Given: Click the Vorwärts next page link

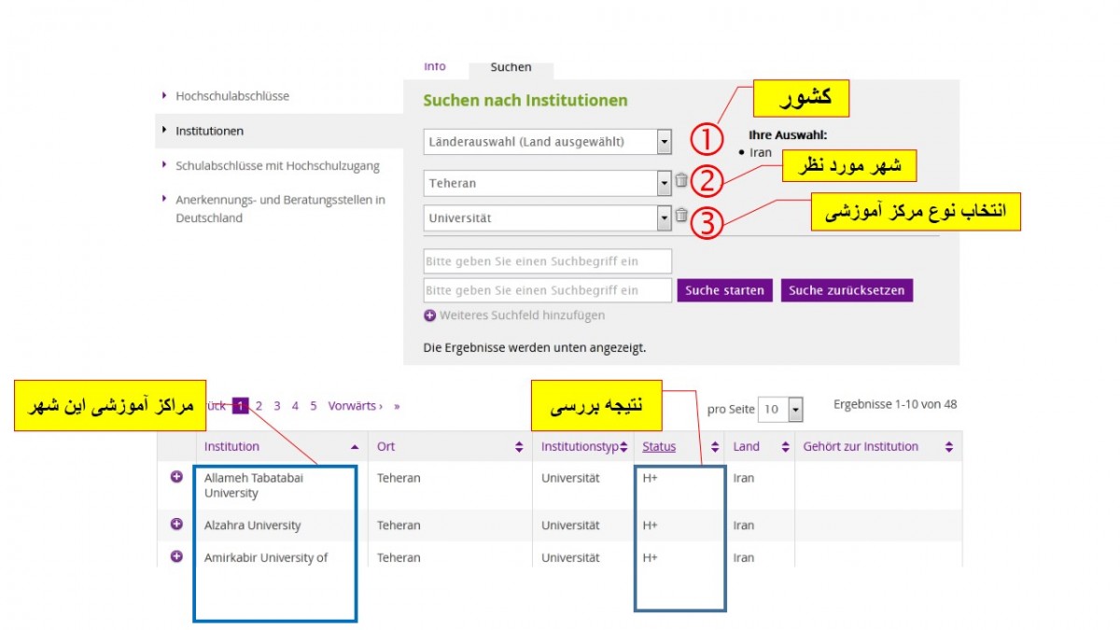Looking at the screenshot, I should [x=355, y=406].
